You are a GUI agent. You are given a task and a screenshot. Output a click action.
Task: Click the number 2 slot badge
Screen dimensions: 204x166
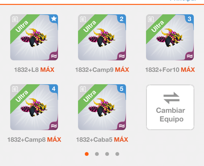click(x=122, y=19)
